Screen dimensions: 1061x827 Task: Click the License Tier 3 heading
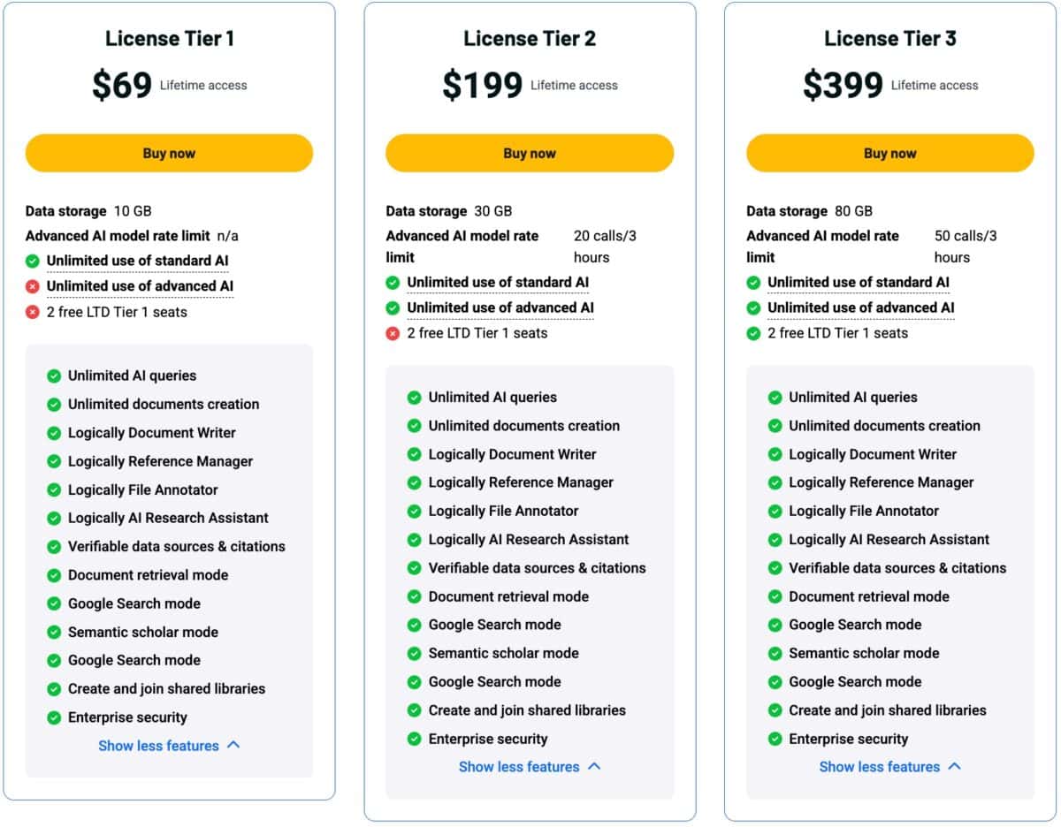[889, 38]
